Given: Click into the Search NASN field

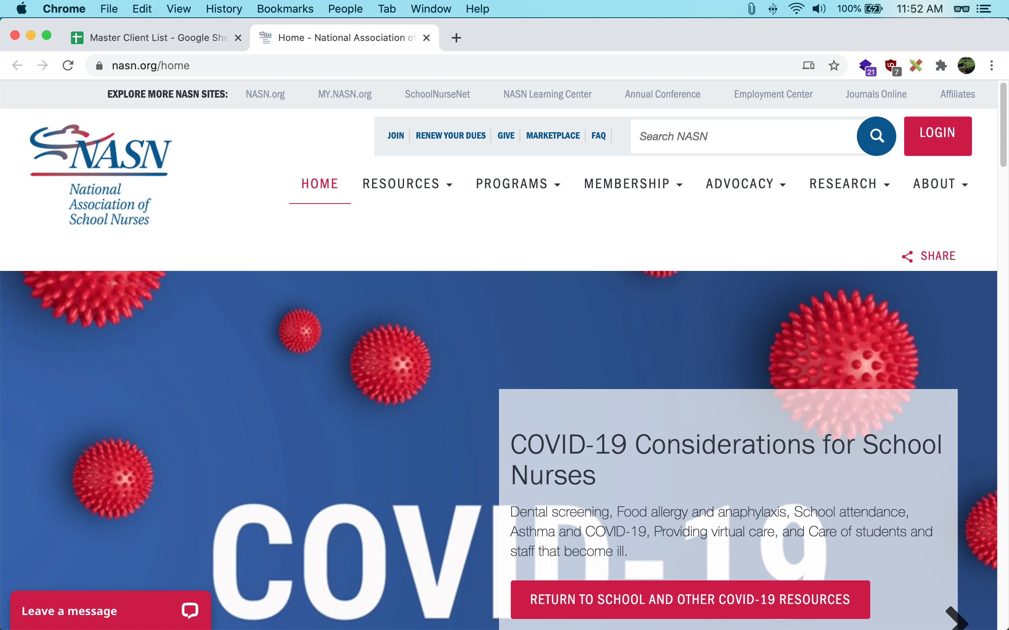Looking at the screenshot, I should click(742, 136).
